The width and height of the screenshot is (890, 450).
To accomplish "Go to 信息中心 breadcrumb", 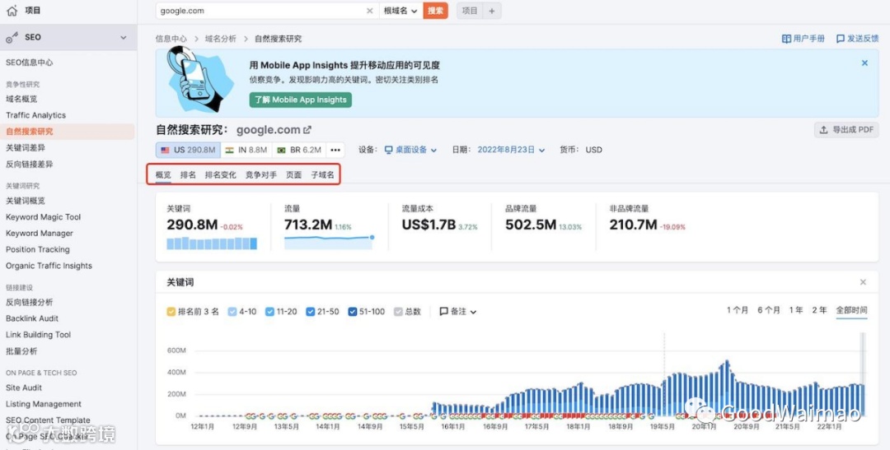I will pos(171,39).
